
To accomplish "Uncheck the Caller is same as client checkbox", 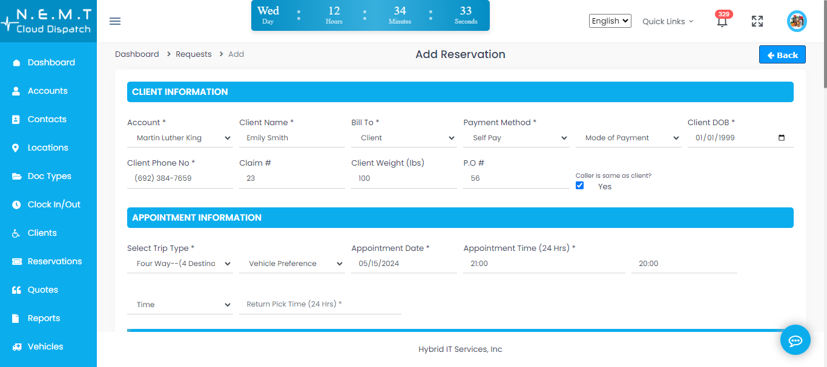I will click(x=579, y=185).
